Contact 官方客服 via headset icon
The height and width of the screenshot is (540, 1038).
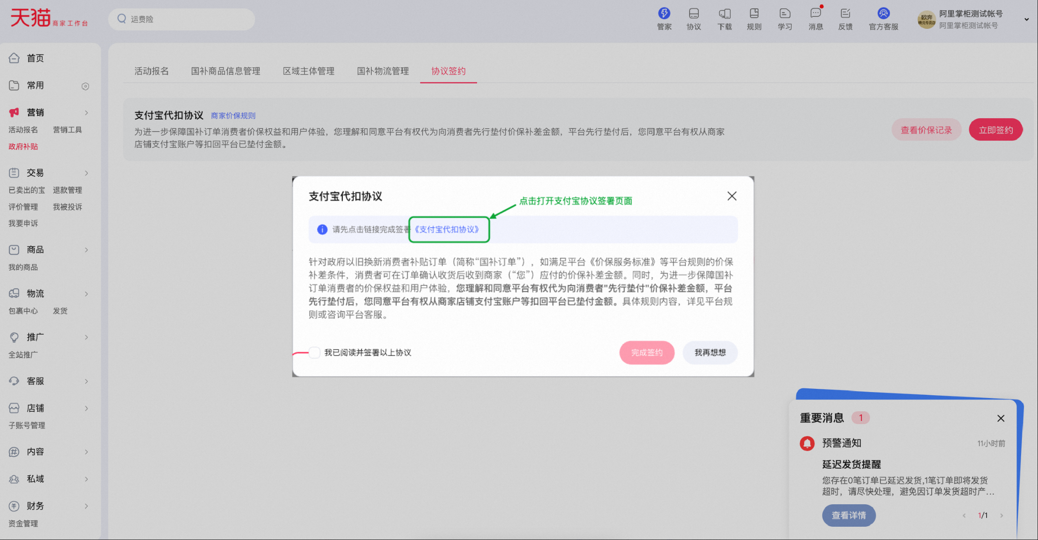tap(883, 14)
